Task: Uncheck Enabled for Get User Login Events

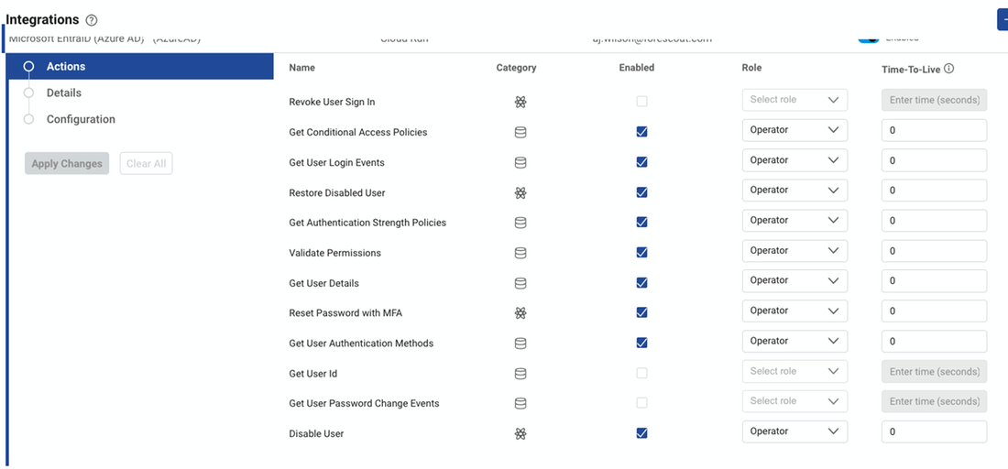Action: (x=641, y=162)
